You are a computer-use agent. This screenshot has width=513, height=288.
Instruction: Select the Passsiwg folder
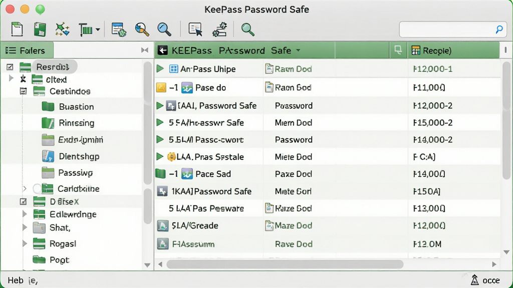[75, 172]
